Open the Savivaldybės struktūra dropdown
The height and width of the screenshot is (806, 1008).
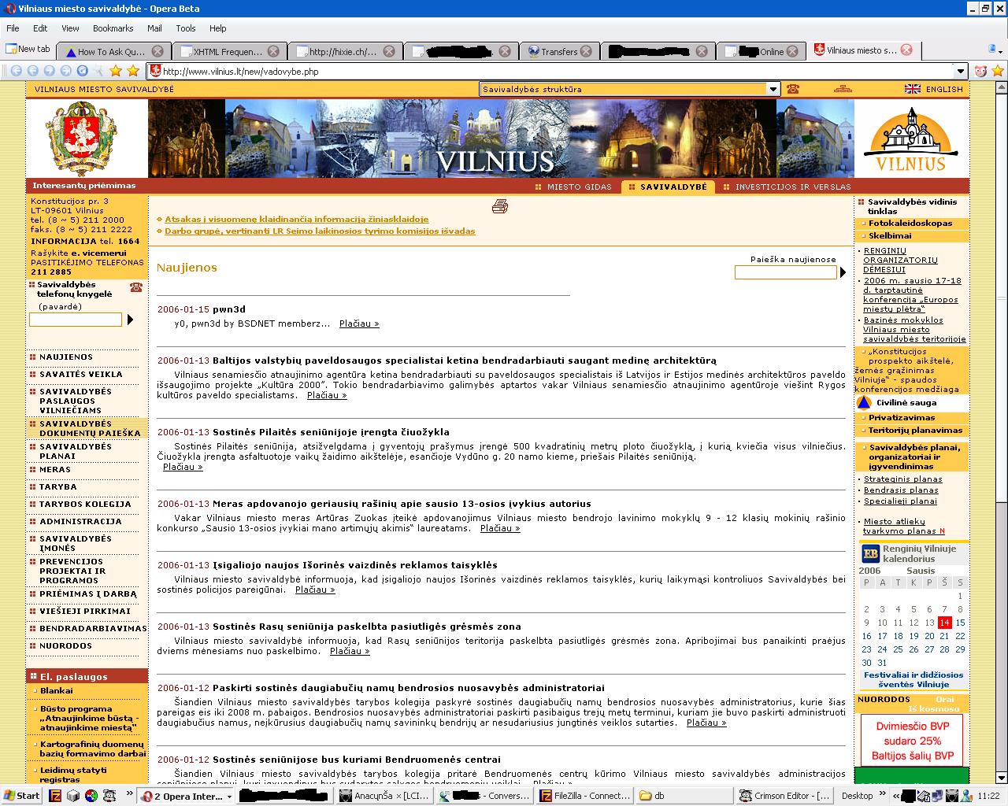pos(773,89)
